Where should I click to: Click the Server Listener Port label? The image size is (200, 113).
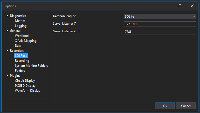click(x=66, y=31)
